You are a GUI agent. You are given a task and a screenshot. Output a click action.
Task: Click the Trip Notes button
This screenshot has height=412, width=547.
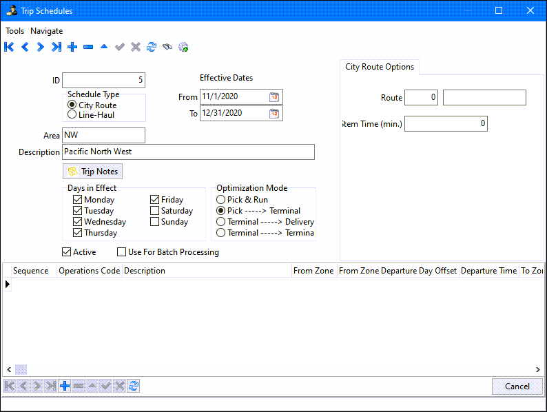92,171
